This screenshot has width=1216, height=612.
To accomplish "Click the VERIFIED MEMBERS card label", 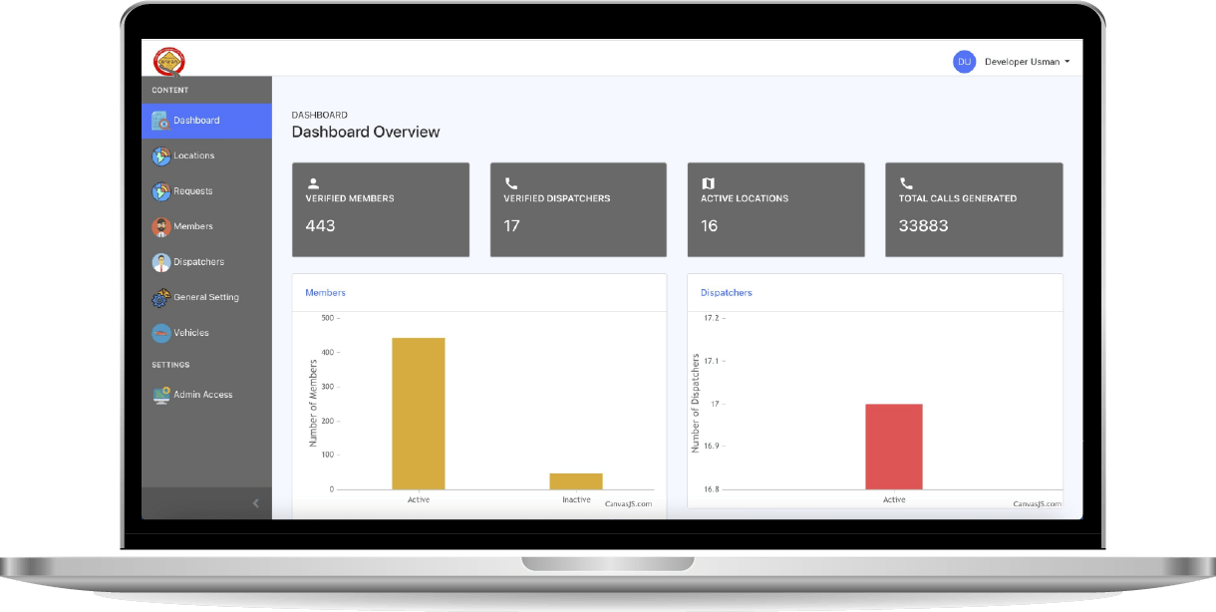I will pyautogui.click(x=350, y=199).
